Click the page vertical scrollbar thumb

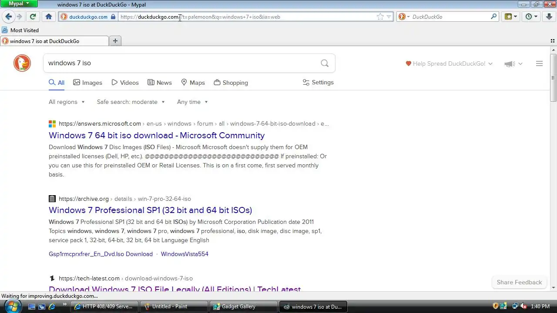click(554, 78)
